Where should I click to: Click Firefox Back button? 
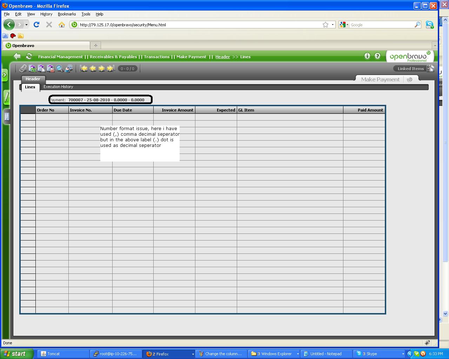click(9, 25)
